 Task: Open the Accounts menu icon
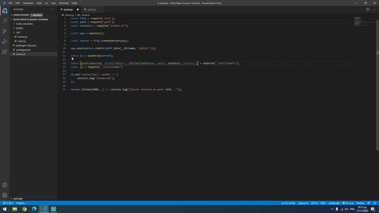pyautogui.click(x=5, y=185)
